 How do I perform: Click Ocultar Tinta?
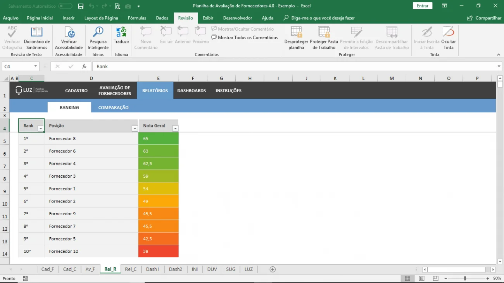pos(449,38)
